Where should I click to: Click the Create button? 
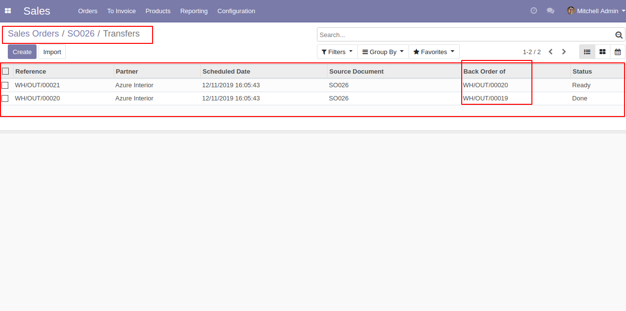22,52
